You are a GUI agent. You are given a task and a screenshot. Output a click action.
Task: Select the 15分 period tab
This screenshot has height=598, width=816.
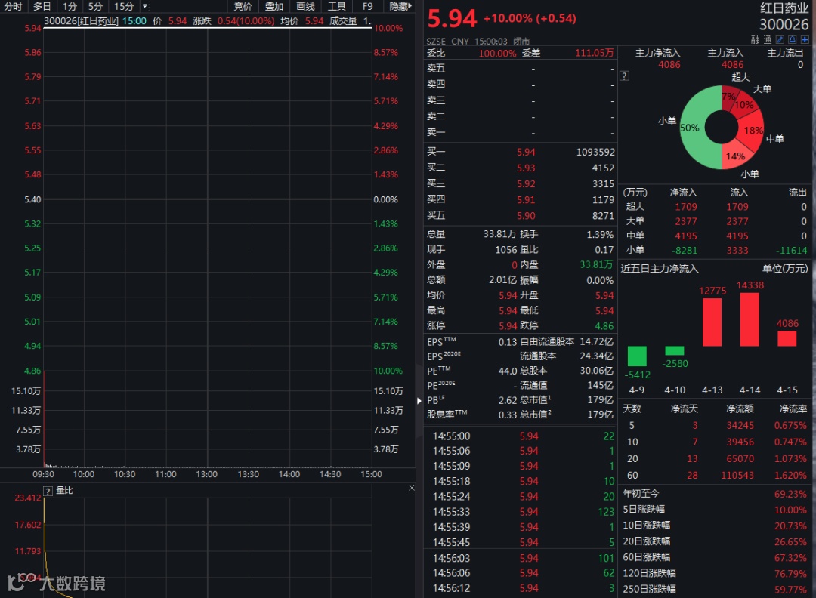point(124,6)
